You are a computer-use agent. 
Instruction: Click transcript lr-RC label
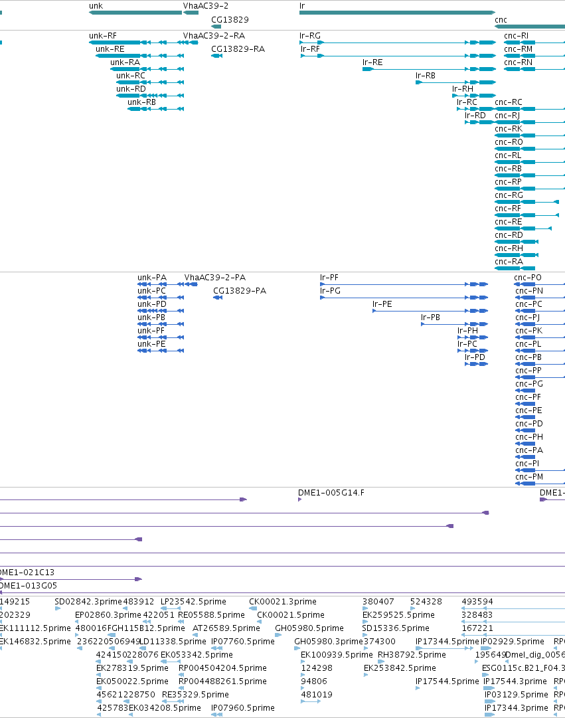tap(467, 102)
